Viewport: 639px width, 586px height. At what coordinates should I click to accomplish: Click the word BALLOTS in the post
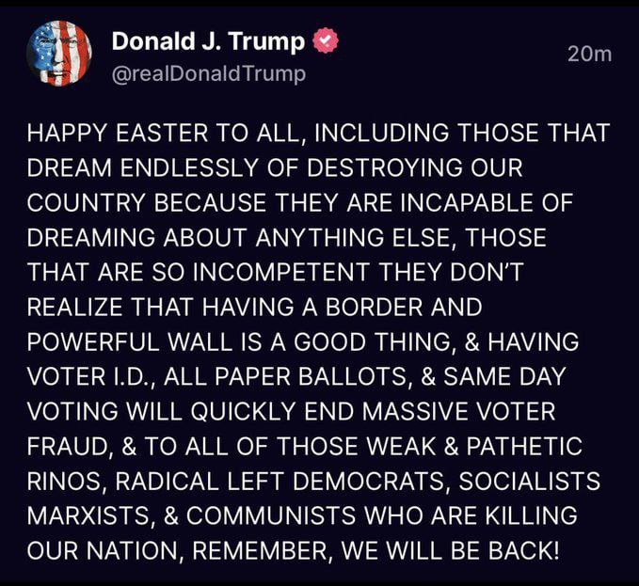coord(326,376)
